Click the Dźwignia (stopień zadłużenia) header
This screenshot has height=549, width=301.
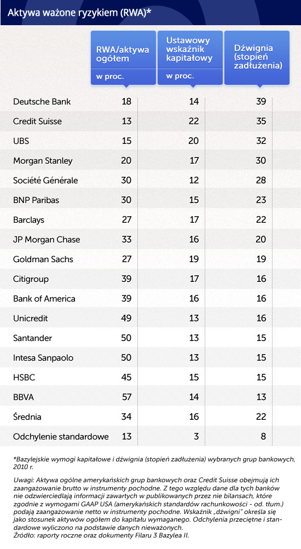[257, 58]
